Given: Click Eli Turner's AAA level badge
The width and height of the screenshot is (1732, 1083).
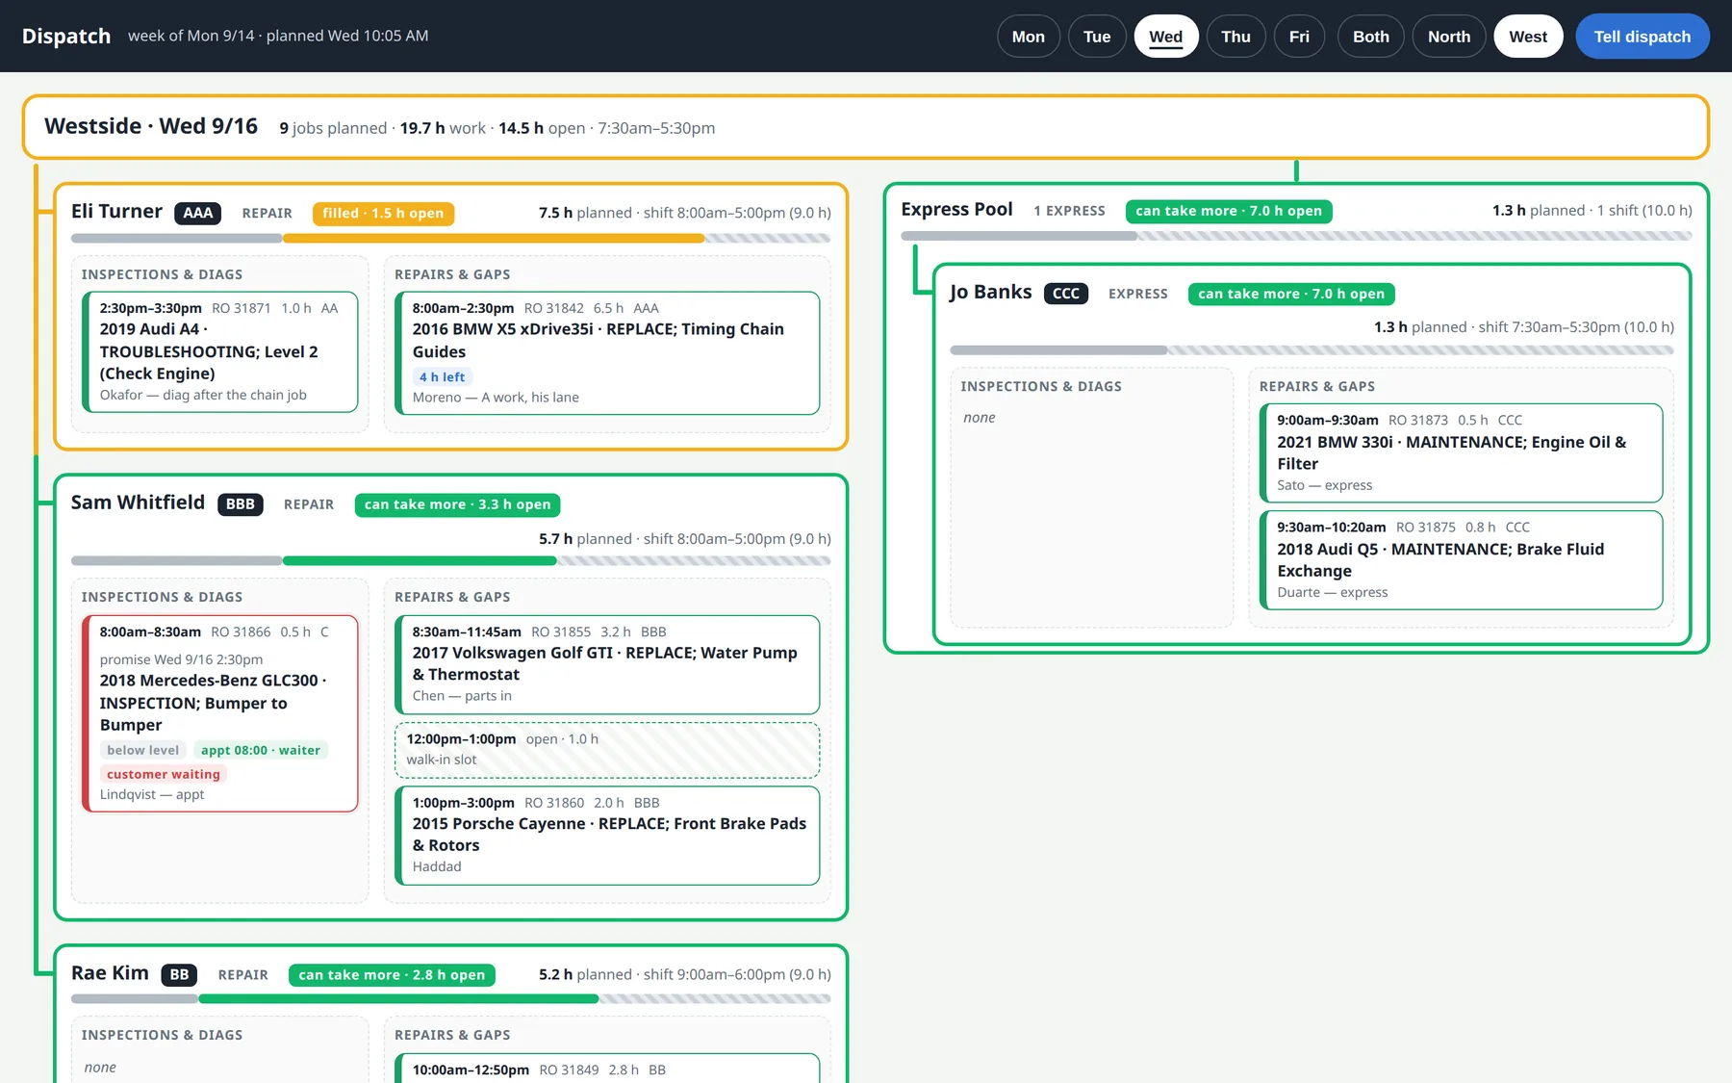Looking at the screenshot, I should [x=197, y=213].
